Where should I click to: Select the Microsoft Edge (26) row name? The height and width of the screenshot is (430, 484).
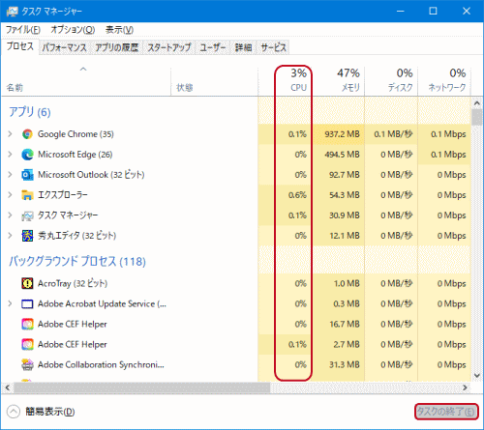click(75, 155)
